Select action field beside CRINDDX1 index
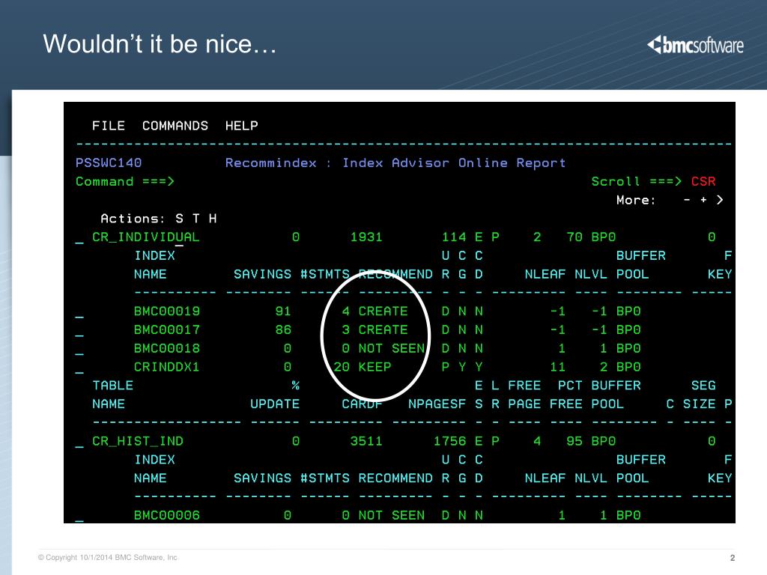 click(79, 371)
